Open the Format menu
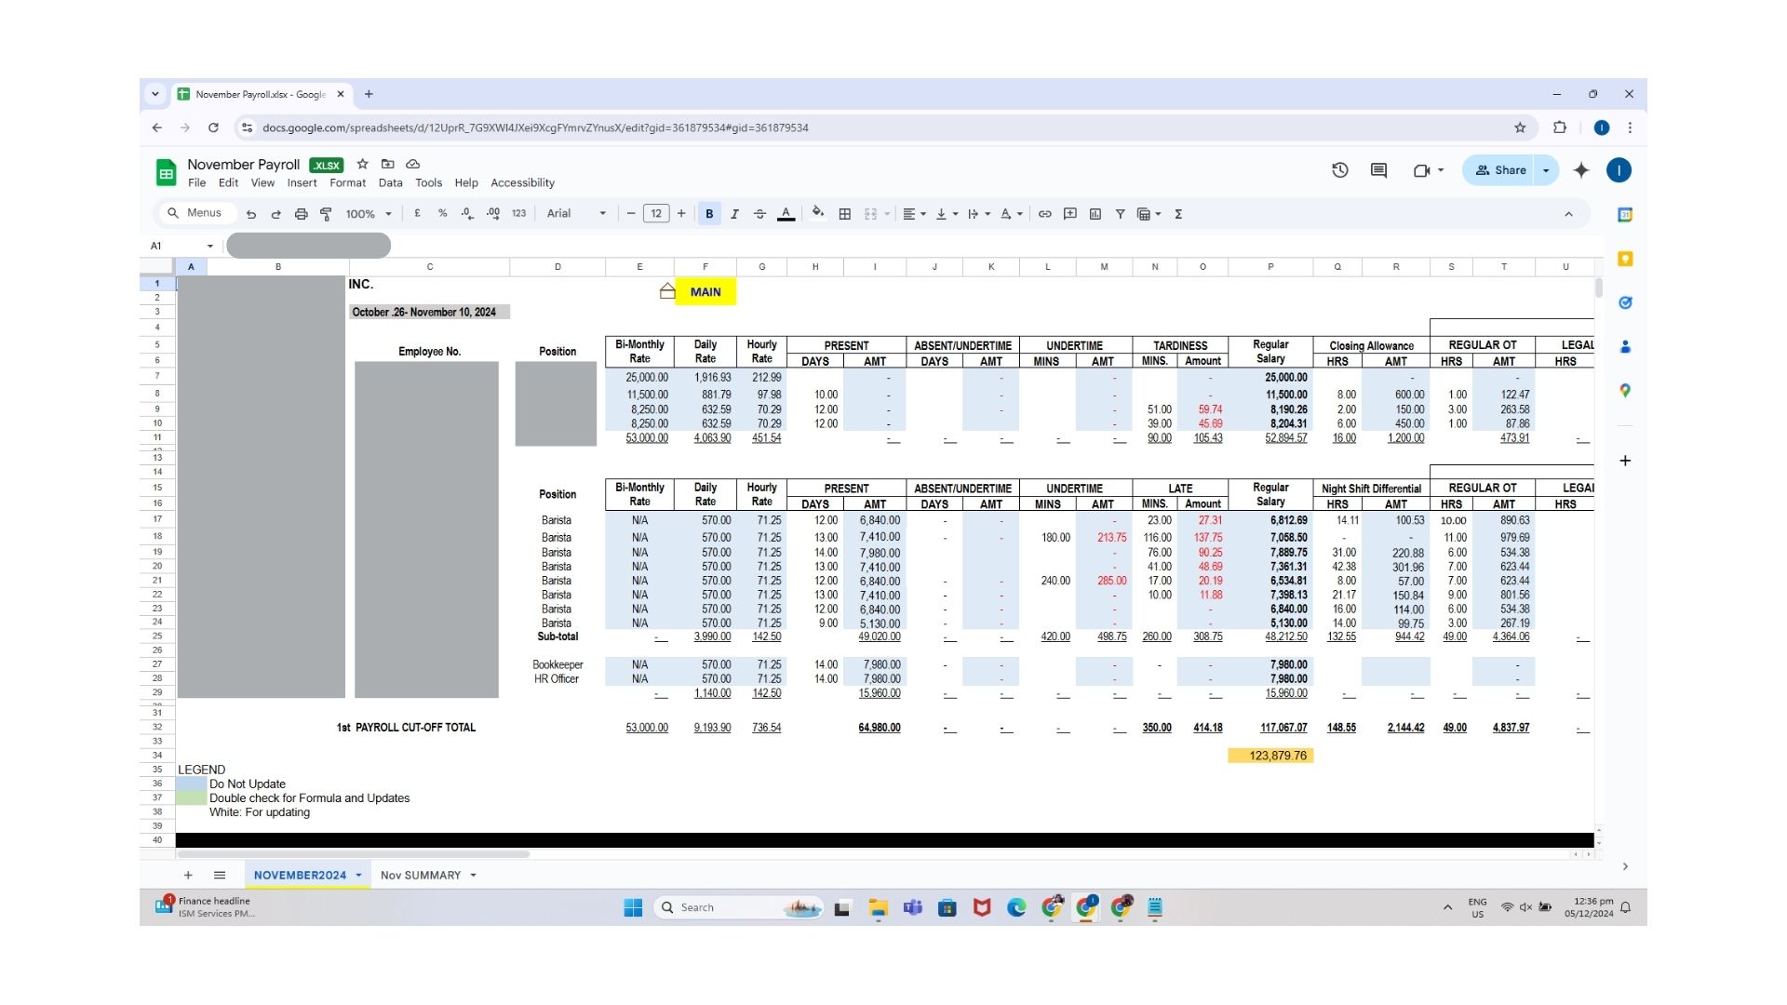1787x1005 pixels. tap(347, 183)
